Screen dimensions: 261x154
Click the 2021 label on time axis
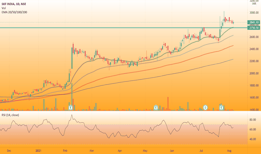(38, 151)
